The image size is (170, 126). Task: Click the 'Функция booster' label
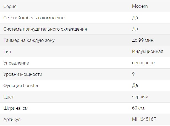[x=21, y=85]
